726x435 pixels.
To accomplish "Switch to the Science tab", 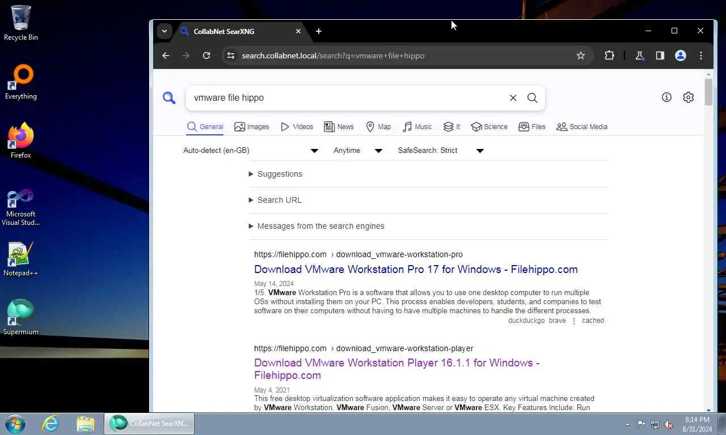I will pyautogui.click(x=489, y=127).
